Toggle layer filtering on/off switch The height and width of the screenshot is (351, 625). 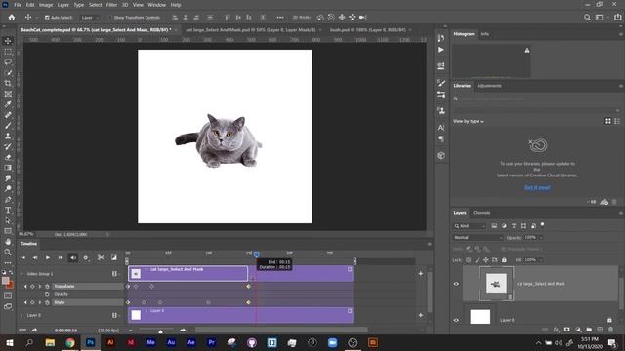click(543, 225)
